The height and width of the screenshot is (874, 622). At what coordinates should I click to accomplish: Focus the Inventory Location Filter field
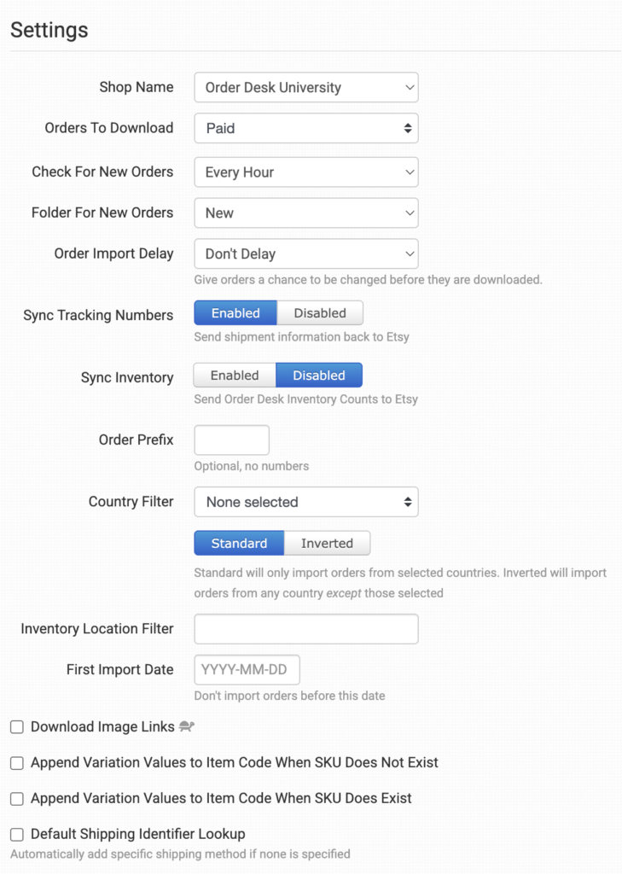(305, 629)
